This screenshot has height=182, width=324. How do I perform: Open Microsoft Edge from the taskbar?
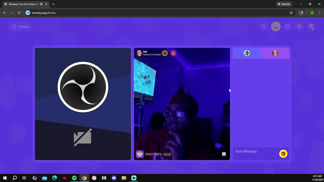tap(54, 178)
